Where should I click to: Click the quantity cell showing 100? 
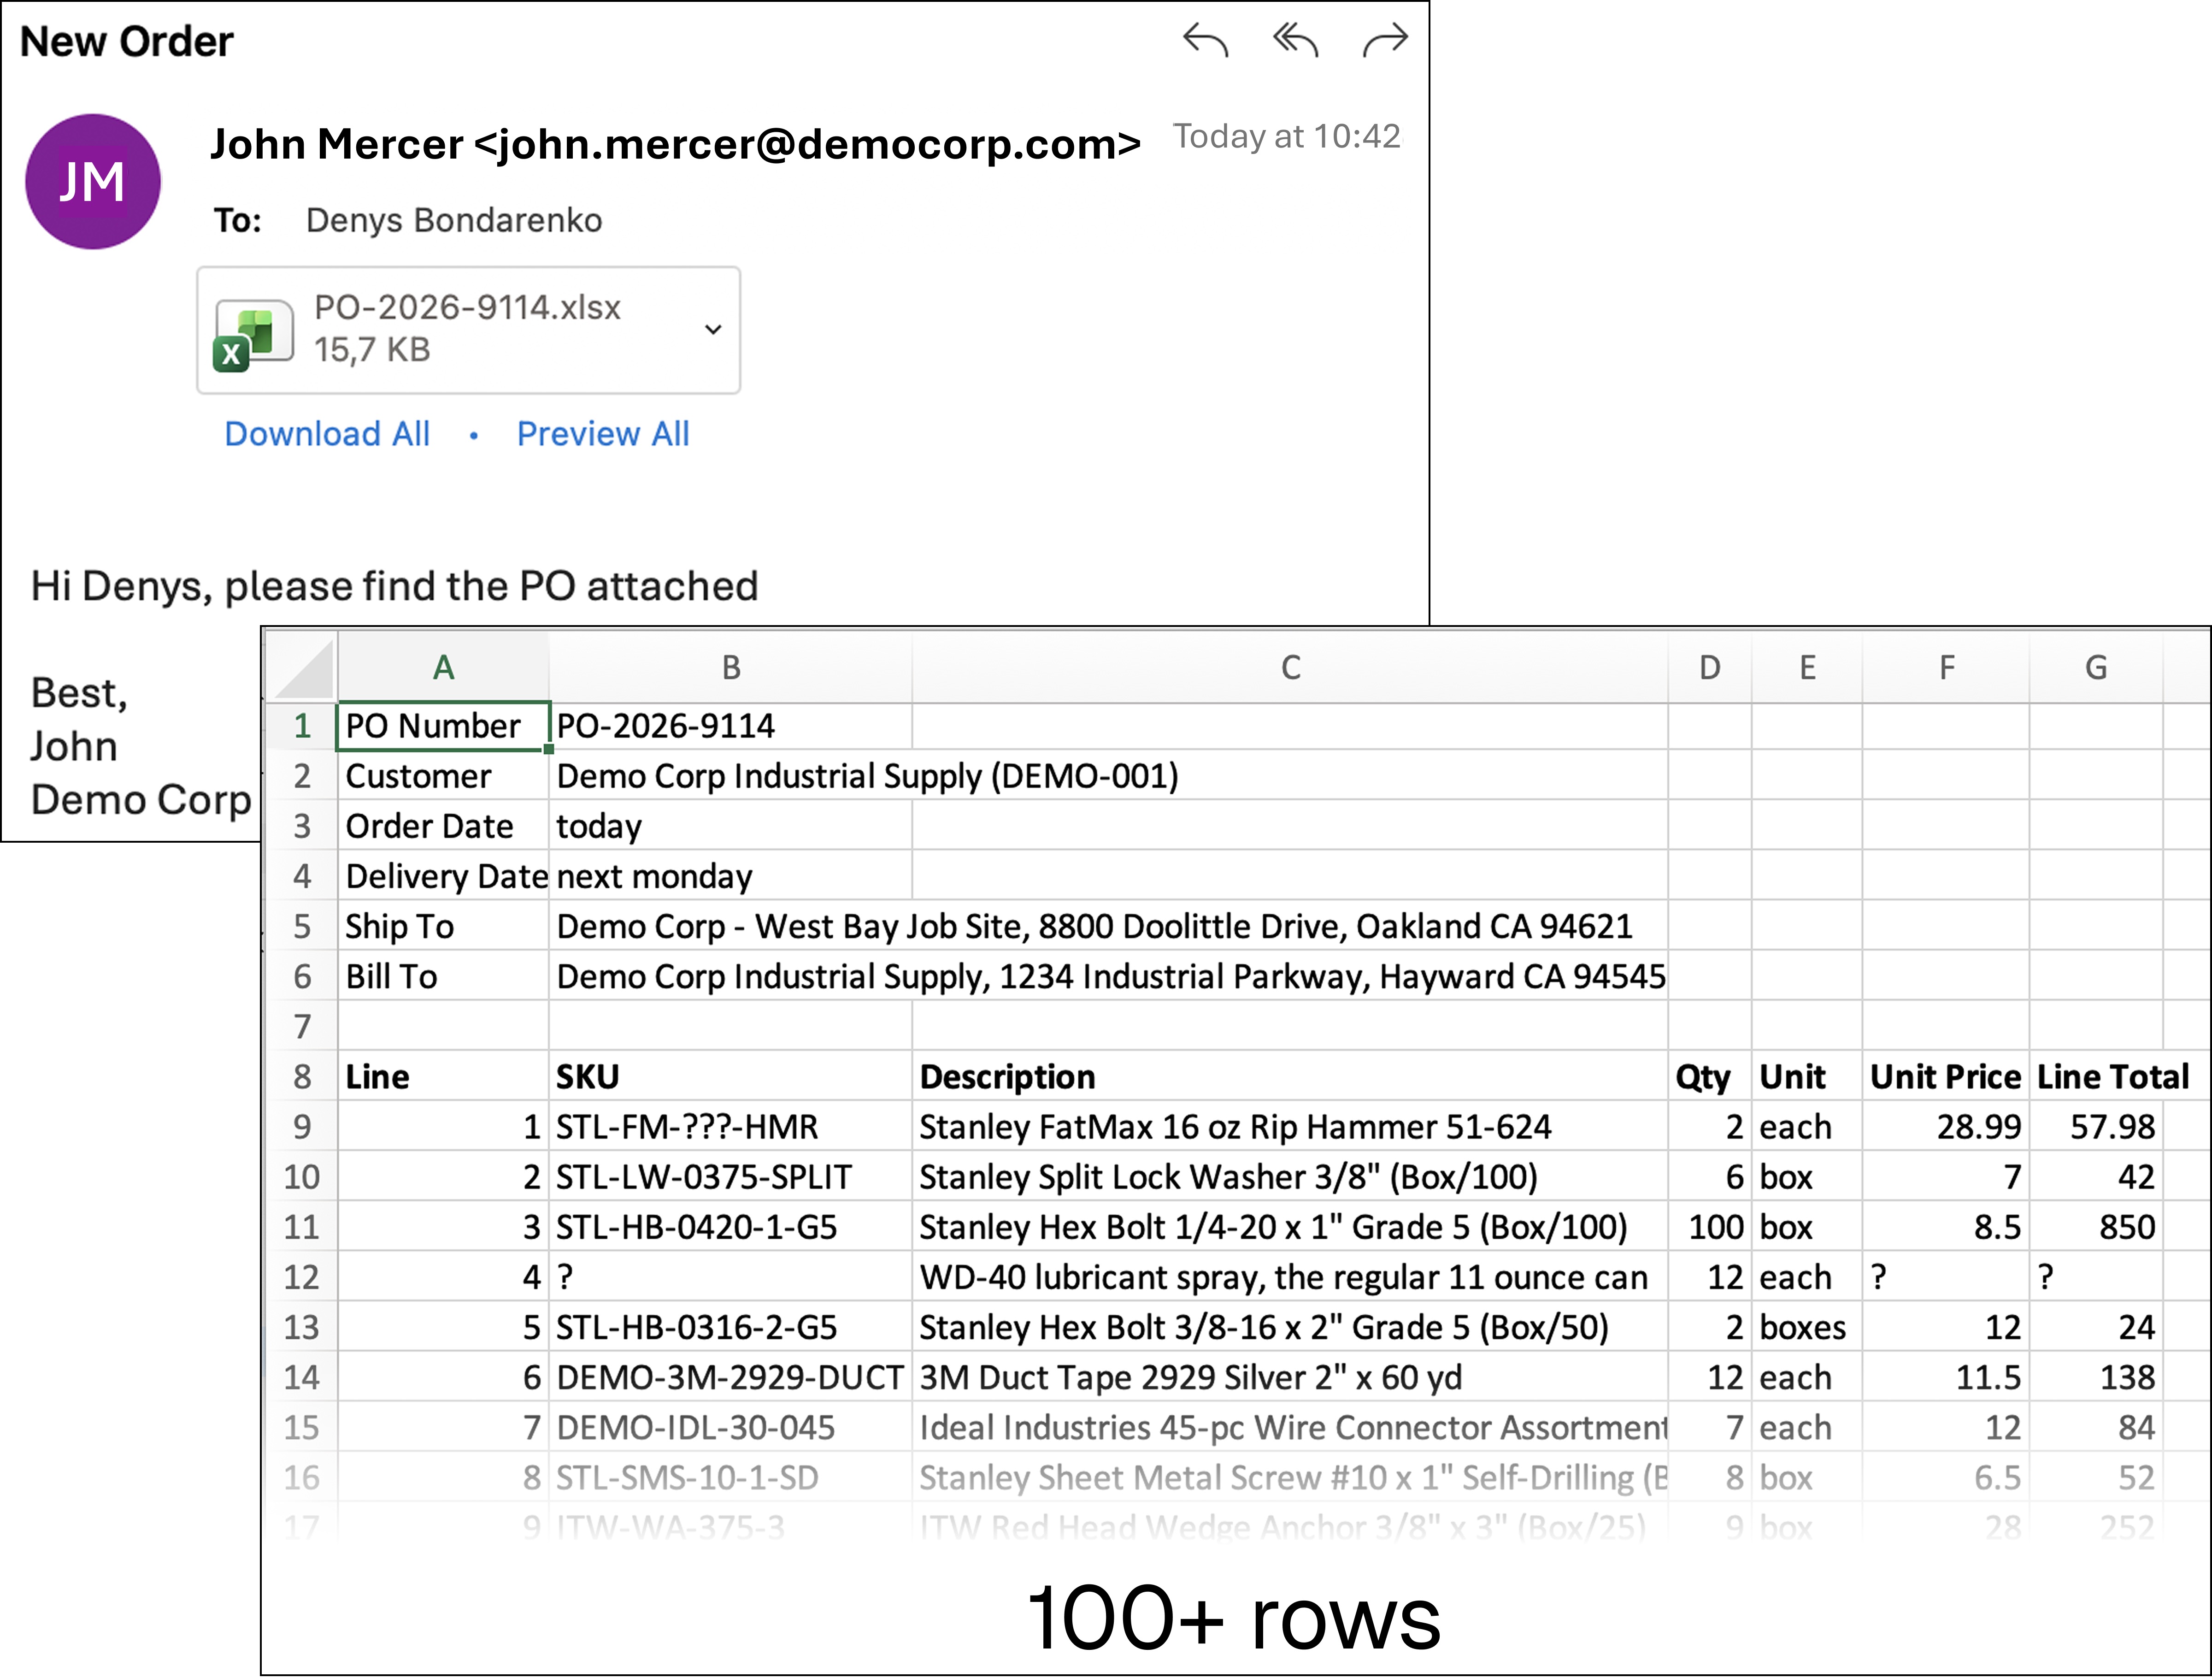[x=1710, y=1227]
